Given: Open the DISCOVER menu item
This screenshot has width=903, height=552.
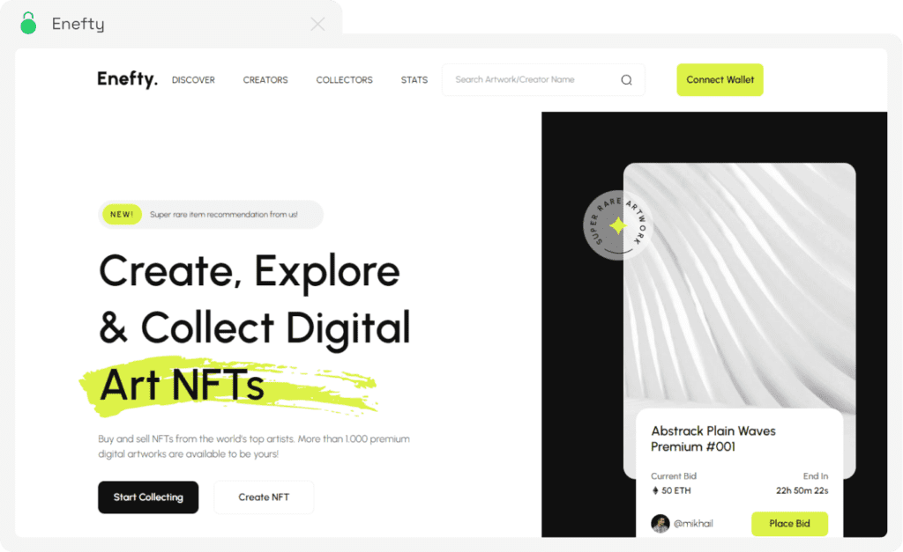Looking at the screenshot, I should tap(193, 80).
